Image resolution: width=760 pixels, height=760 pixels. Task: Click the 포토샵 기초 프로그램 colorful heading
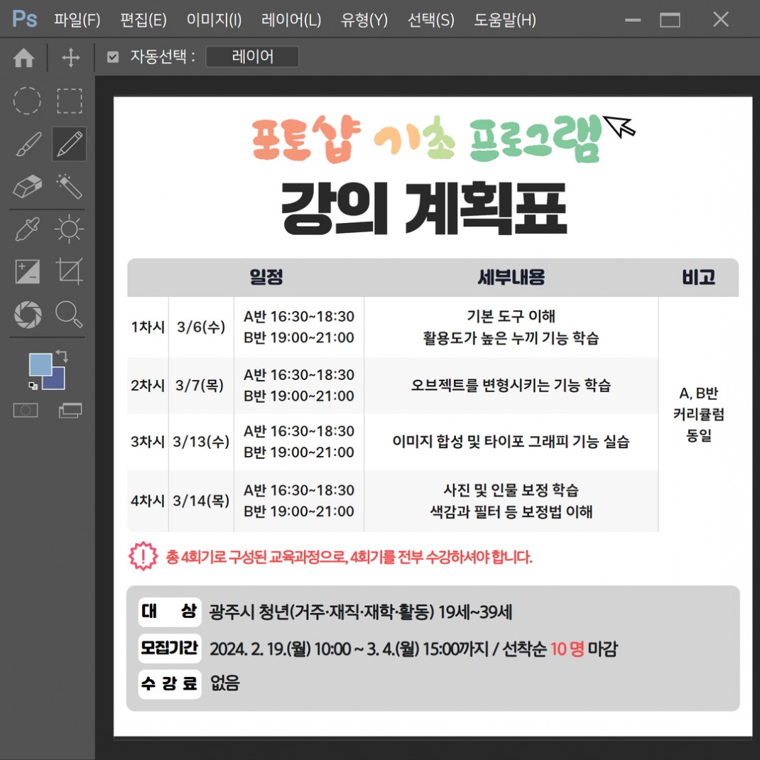click(427, 139)
